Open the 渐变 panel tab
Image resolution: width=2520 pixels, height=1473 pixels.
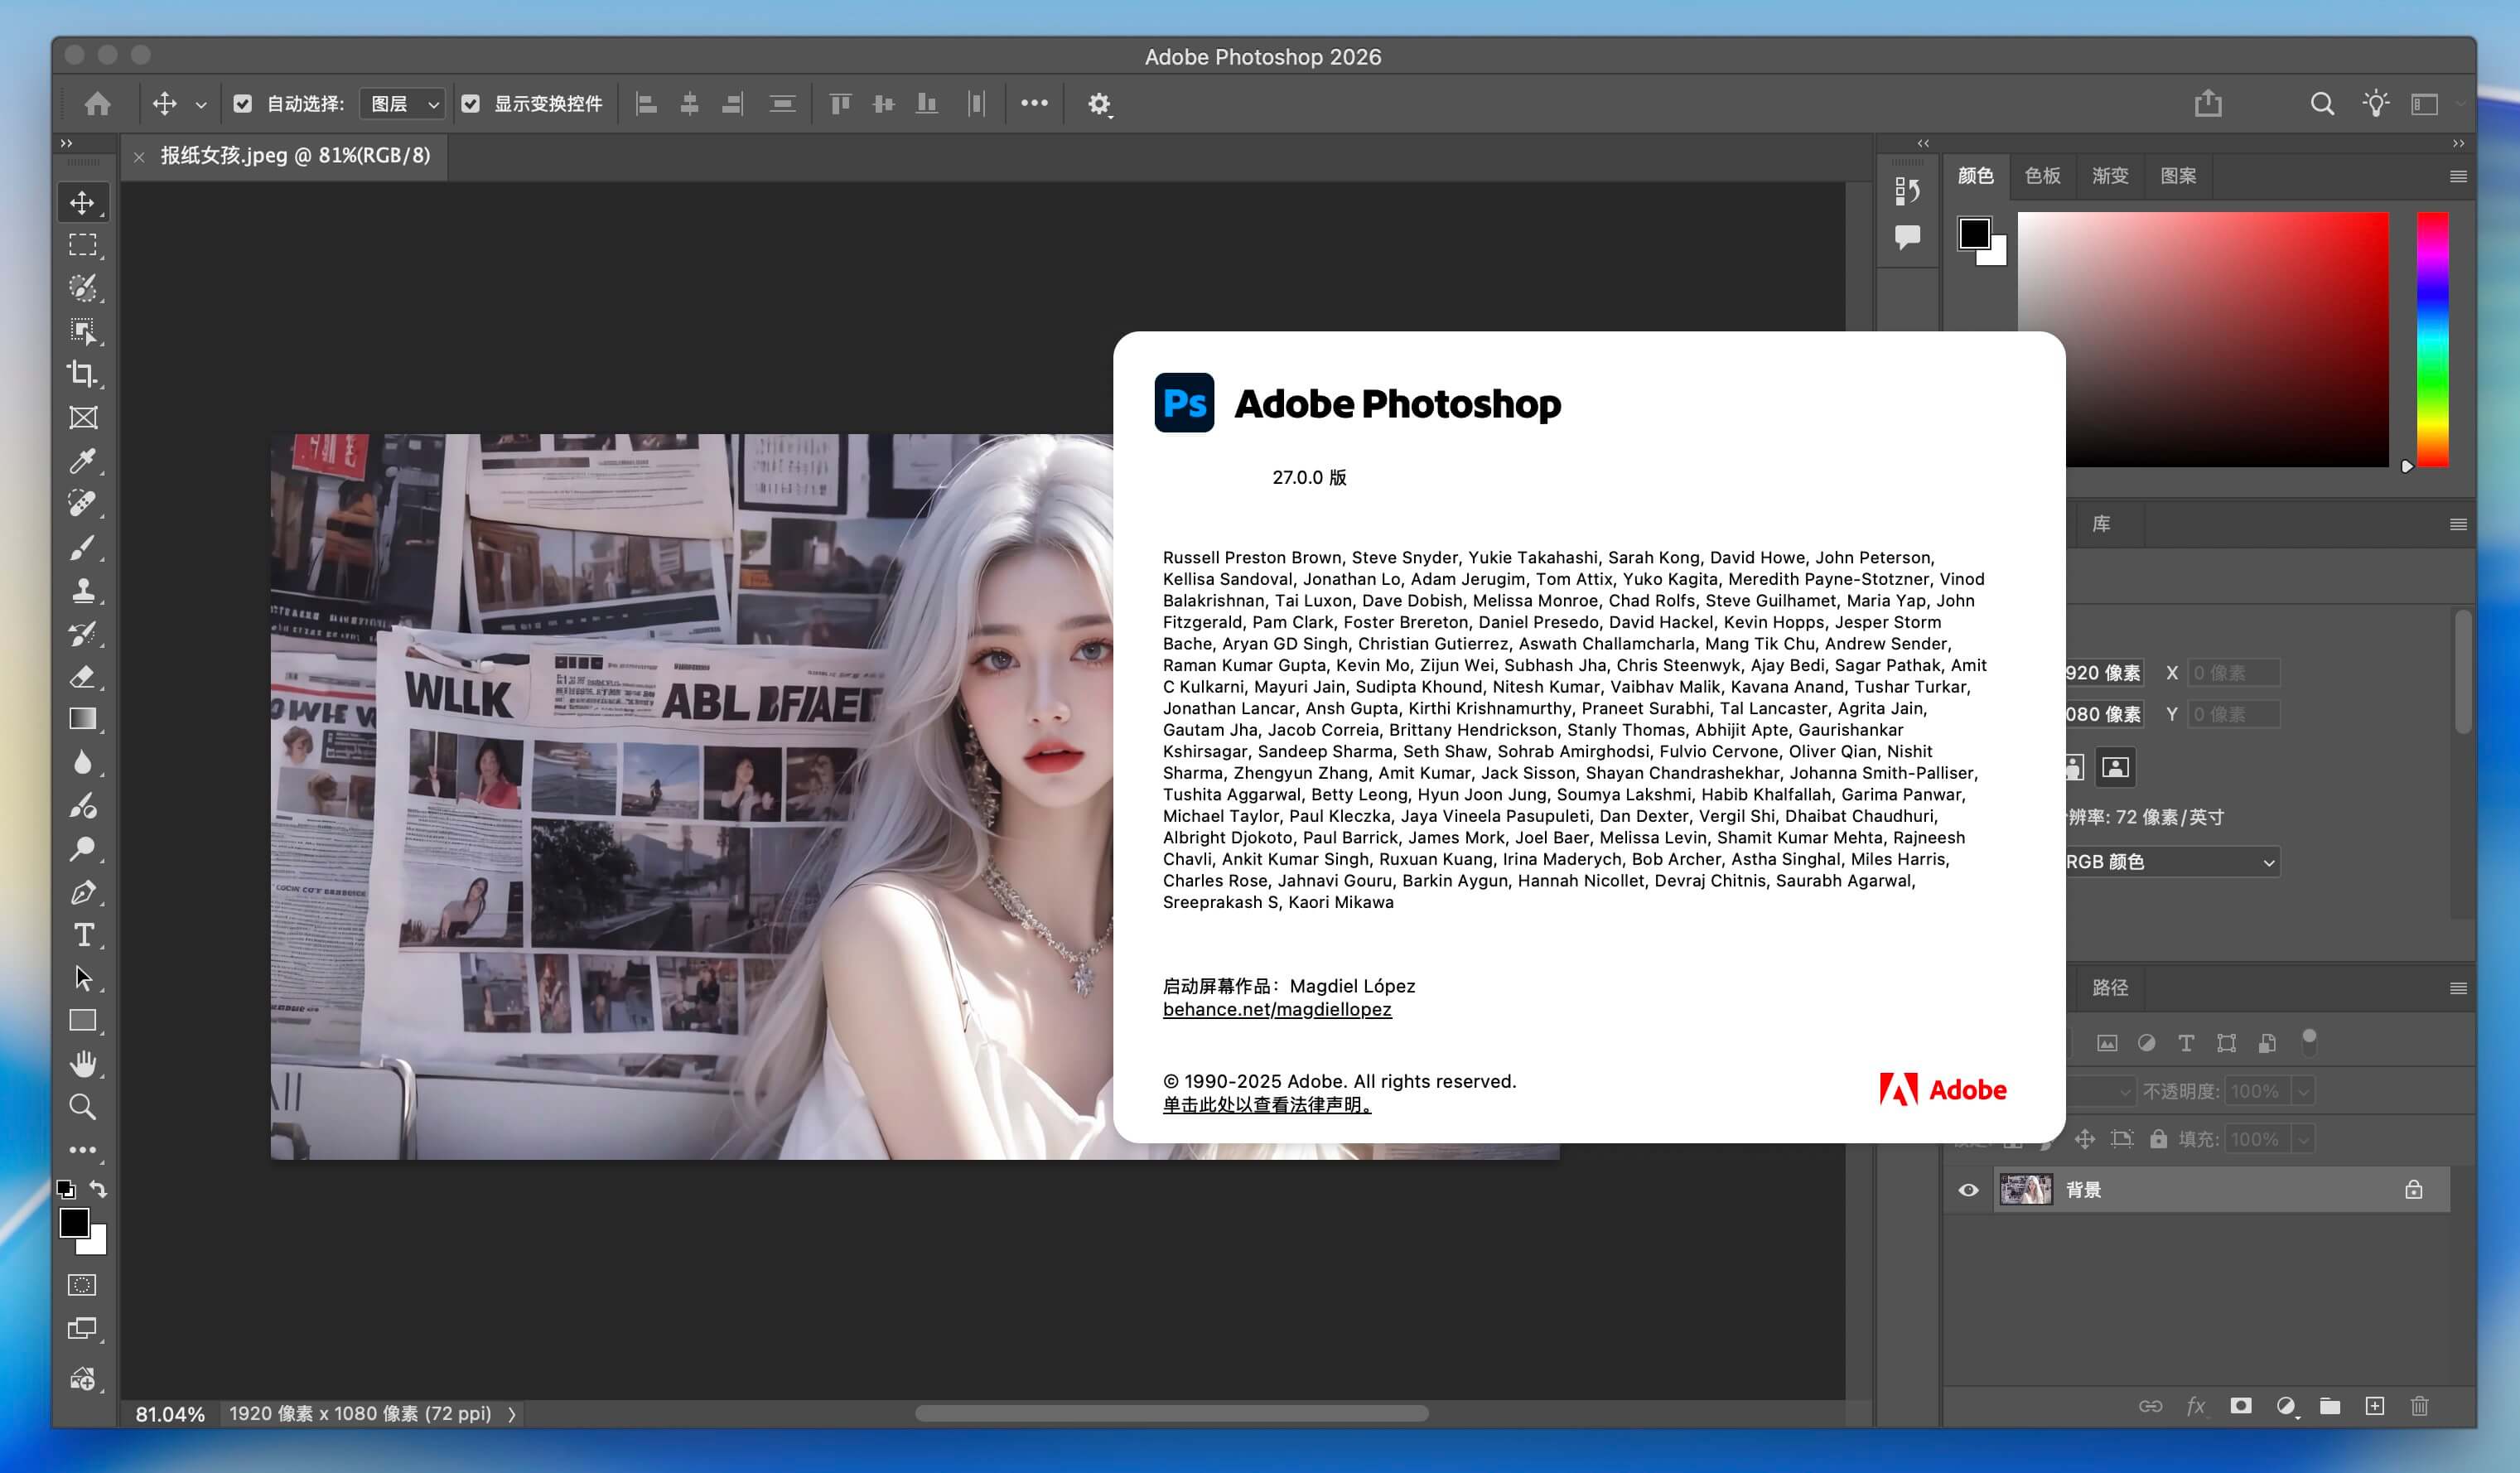2110,176
